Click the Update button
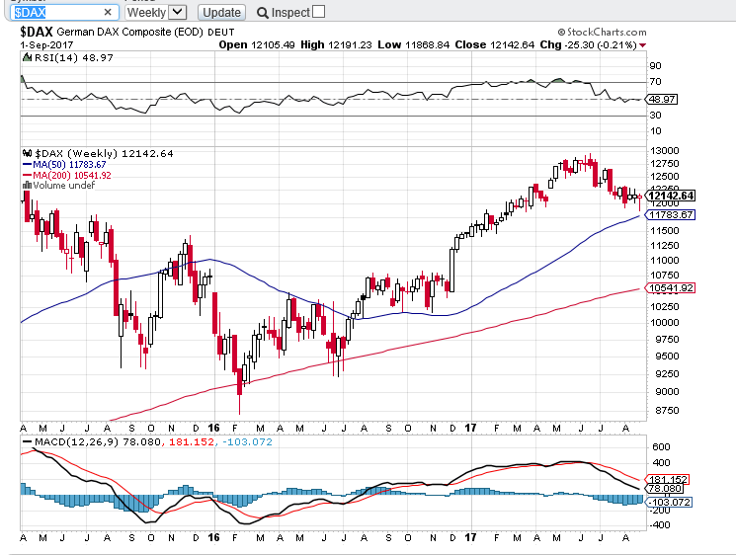This screenshot has height=555, width=736. point(221,12)
